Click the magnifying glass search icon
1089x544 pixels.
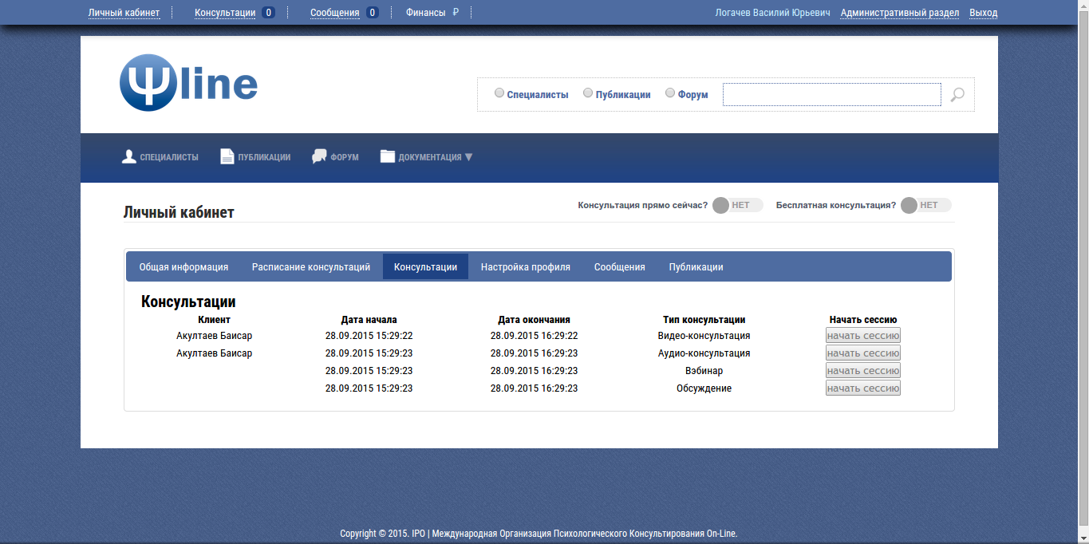coord(957,95)
